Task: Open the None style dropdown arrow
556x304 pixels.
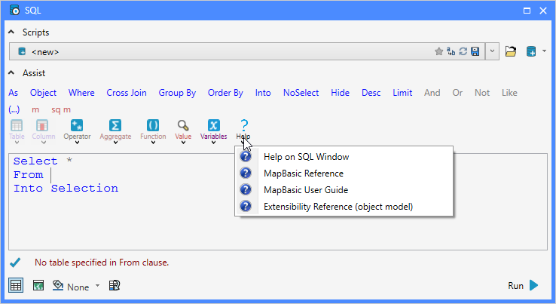Action: (x=97, y=286)
